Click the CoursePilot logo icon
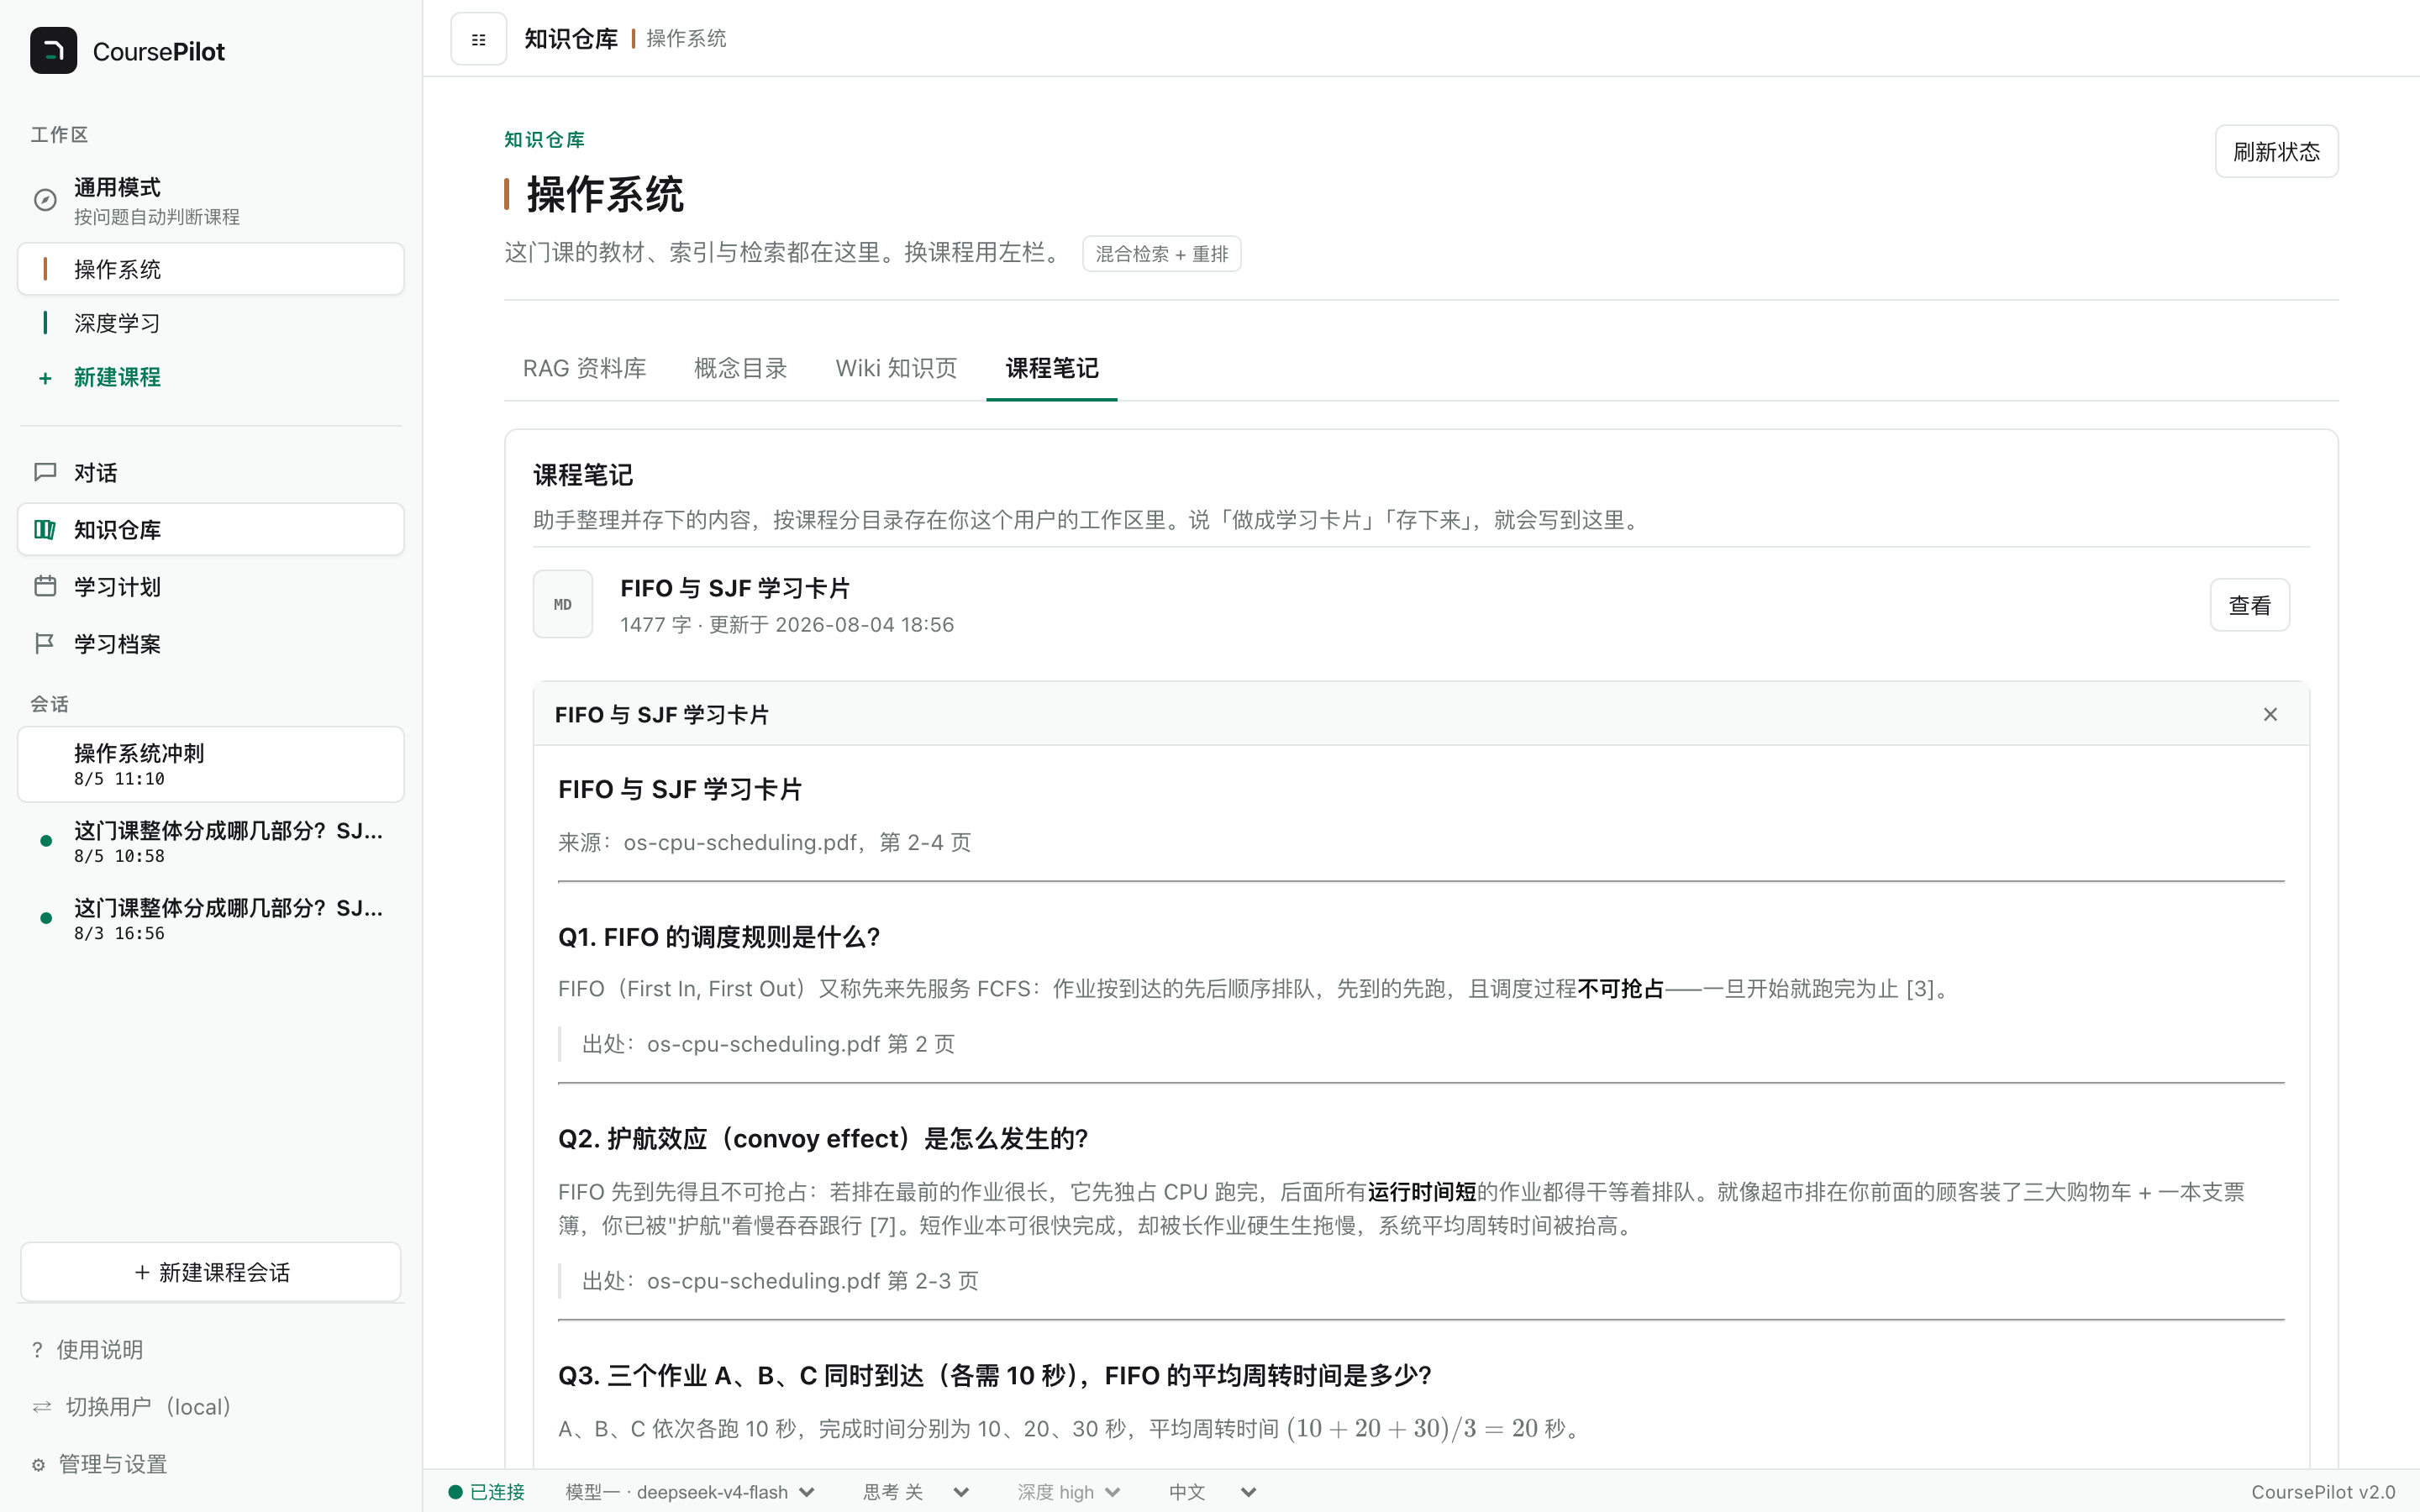The width and height of the screenshot is (2420, 1512). (53, 51)
